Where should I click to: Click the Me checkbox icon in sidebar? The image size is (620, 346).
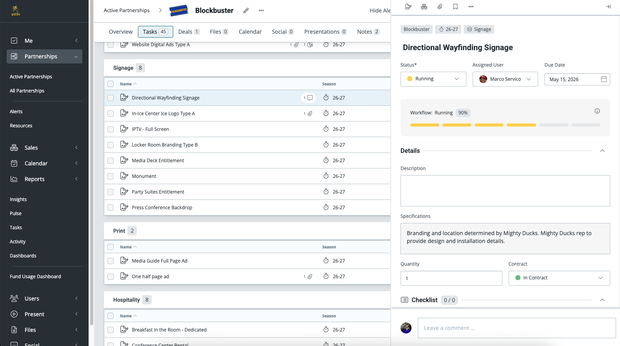pyautogui.click(x=14, y=41)
